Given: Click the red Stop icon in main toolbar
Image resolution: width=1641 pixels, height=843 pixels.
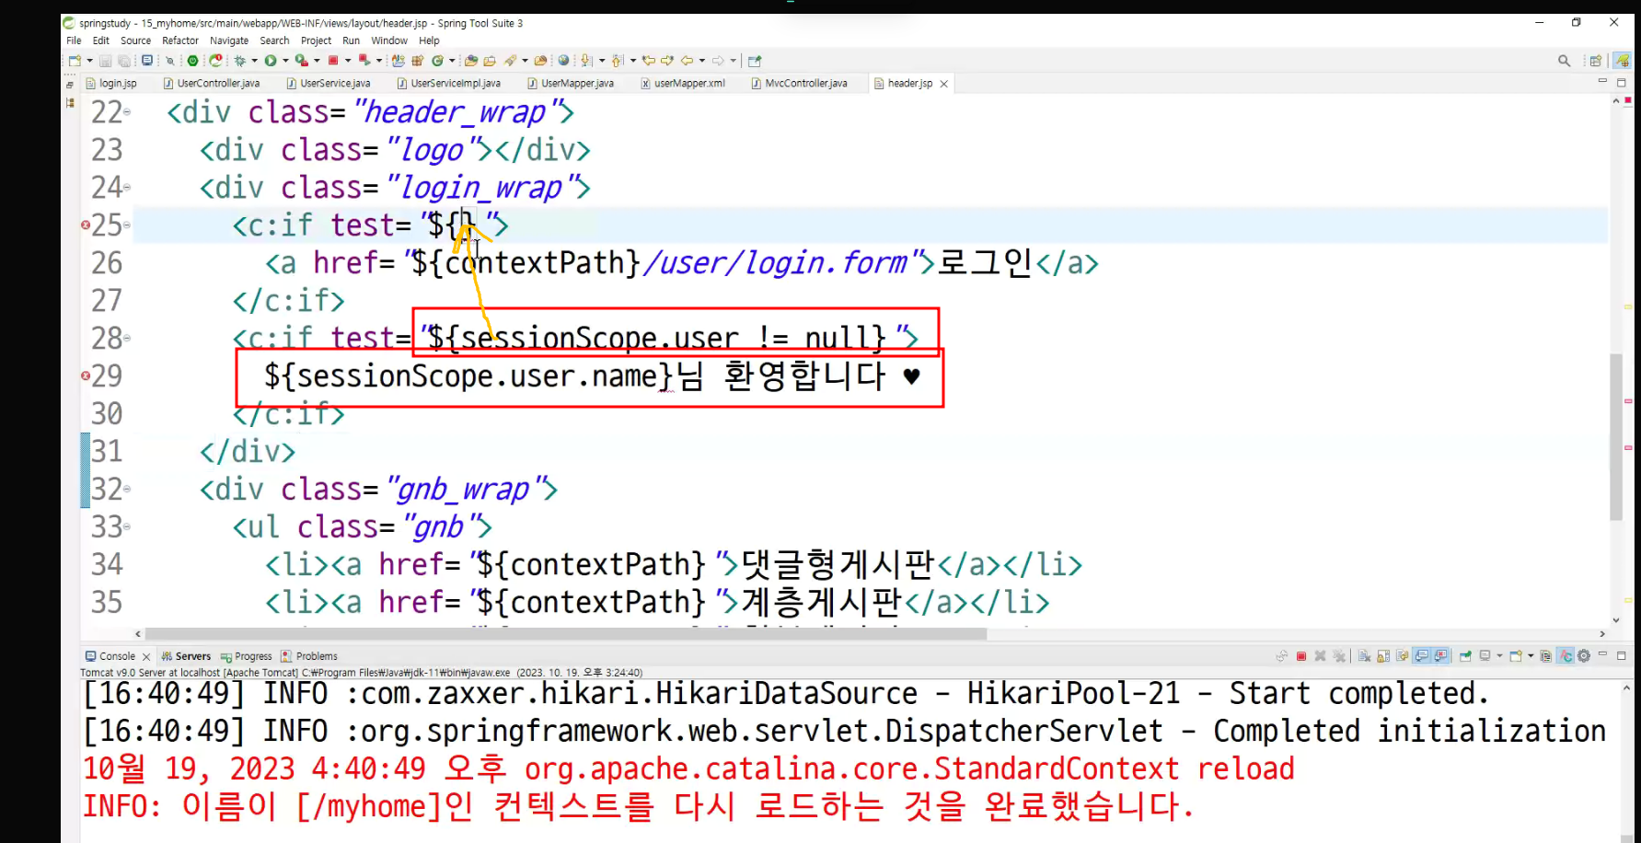Looking at the screenshot, I should coord(332,61).
